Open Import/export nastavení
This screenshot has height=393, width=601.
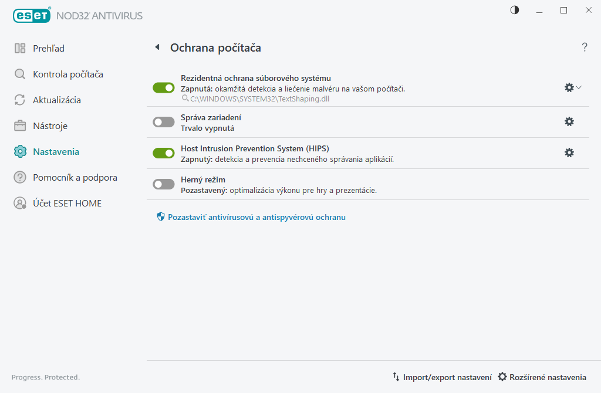[442, 377]
